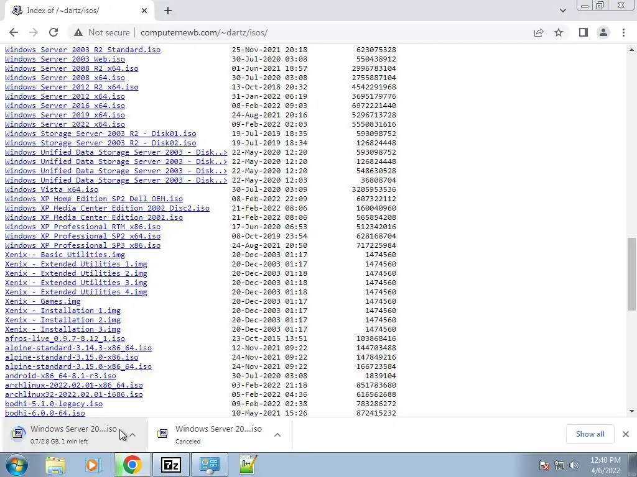Open the browser side panel
The image size is (637, 477).
[x=584, y=32]
